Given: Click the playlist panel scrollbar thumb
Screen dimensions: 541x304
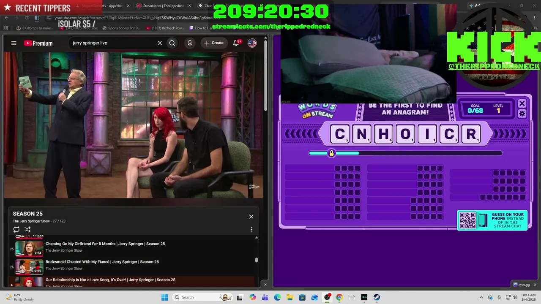Looking at the screenshot, I should point(256,260).
